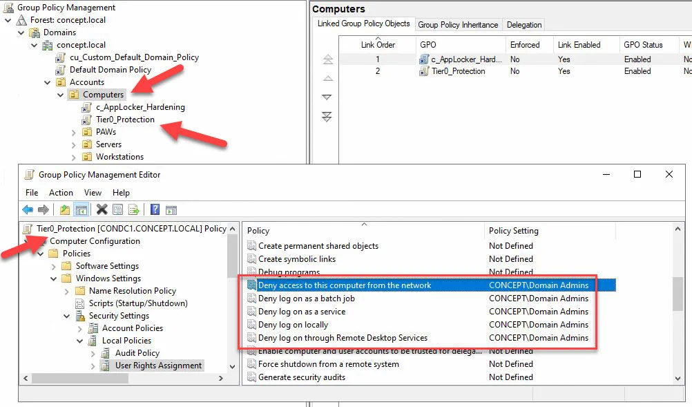Expand the Software Settings node
This screenshot has height=407, width=692.
(53, 266)
